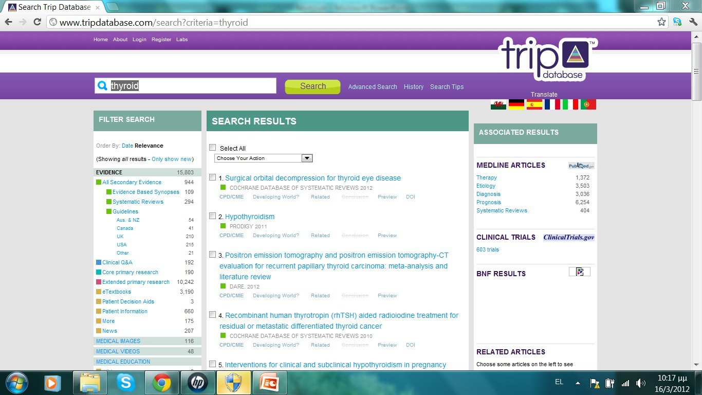Click the Only show new link
Image resolution: width=702 pixels, height=395 pixels.
click(x=172, y=159)
